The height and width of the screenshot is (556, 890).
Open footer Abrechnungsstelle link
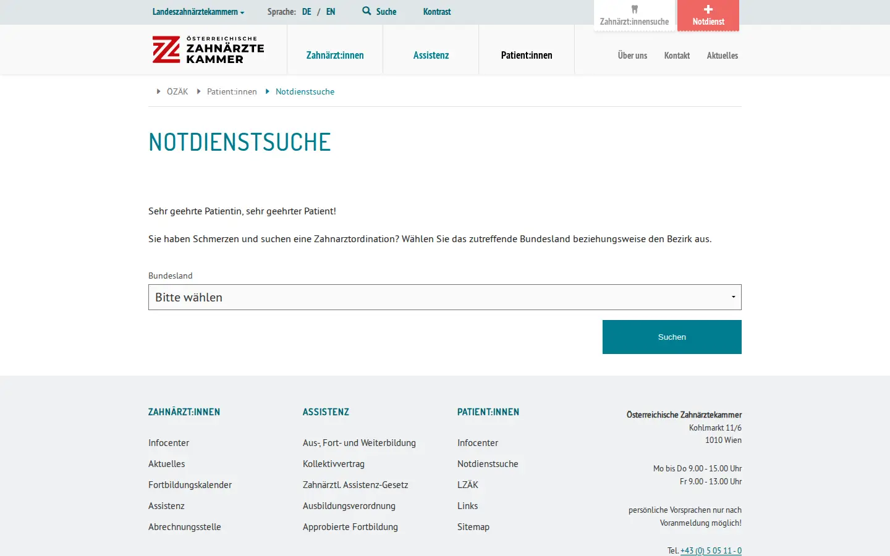[x=184, y=527]
